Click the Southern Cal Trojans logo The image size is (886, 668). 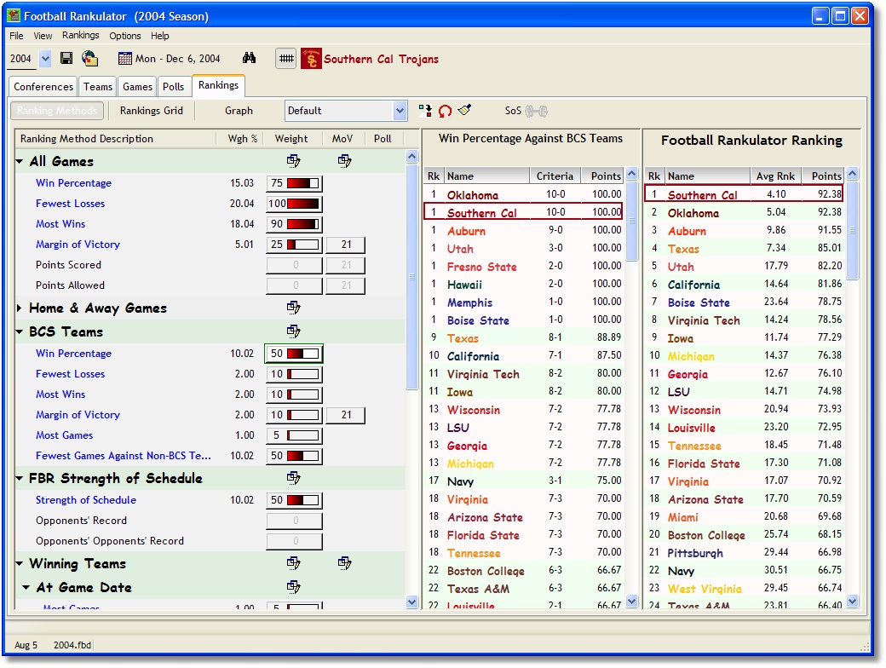tap(311, 59)
